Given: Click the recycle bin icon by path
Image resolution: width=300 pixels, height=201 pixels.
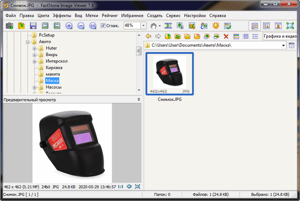Looking at the screenshot, I should click(292, 46).
